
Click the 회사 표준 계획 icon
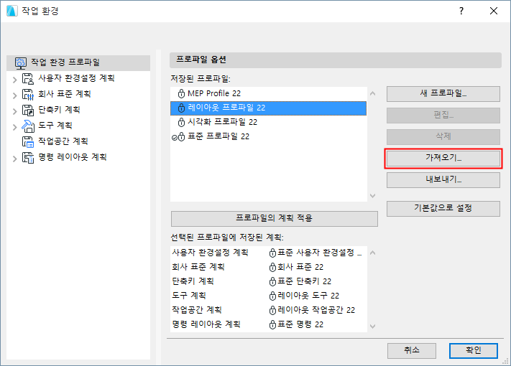coord(28,94)
